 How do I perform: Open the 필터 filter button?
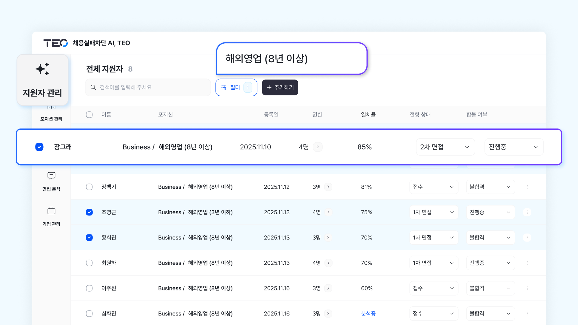(236, 87)
